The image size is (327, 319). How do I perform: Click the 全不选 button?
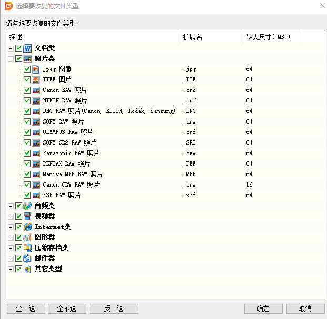[67, 308]
